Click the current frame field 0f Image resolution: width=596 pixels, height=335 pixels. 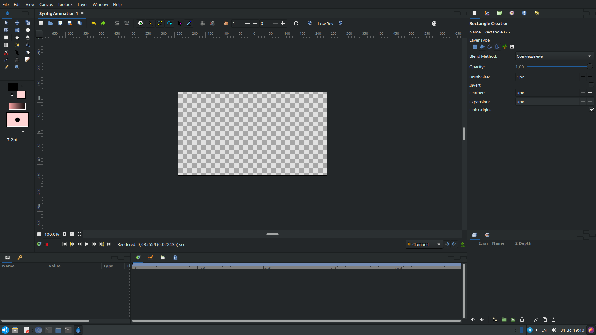(51, 244)
